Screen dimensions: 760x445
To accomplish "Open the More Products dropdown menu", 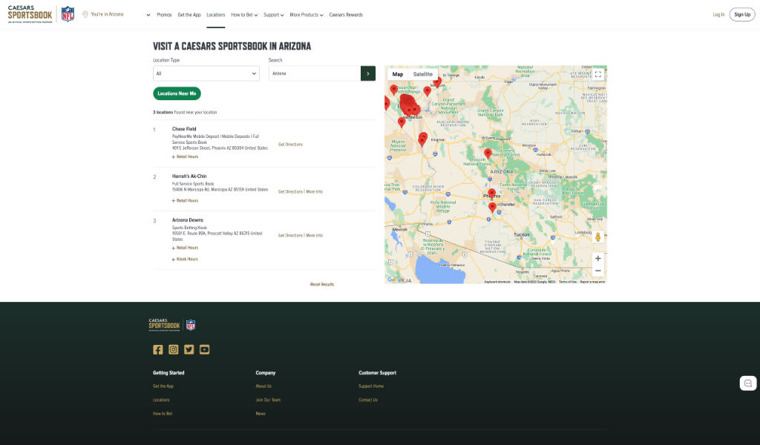I will [x=307, y=15].
